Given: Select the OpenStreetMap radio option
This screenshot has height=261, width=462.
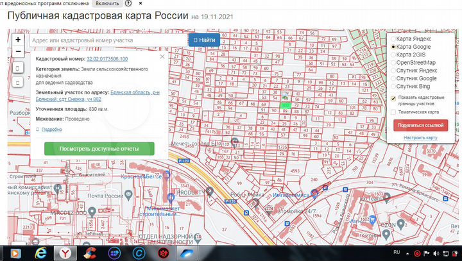Looking at the screenshot, I should tap(393, 63).
